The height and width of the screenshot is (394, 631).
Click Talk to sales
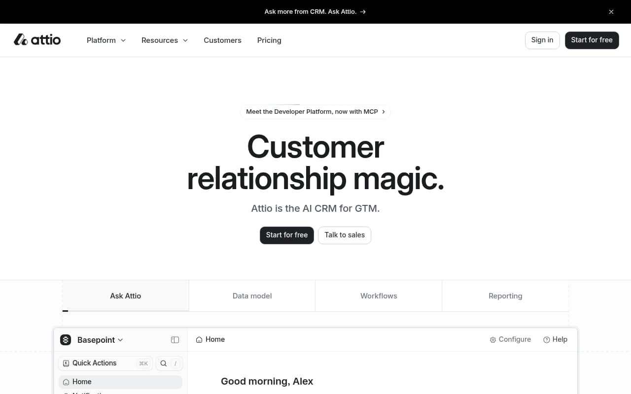pyautogui.click(x=344, y=235)
